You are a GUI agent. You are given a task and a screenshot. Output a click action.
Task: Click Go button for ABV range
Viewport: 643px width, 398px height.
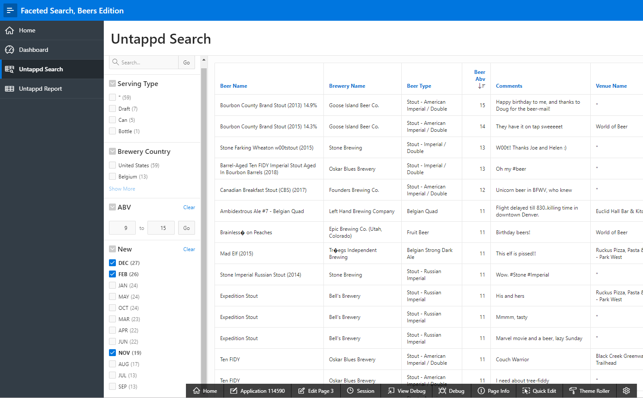[x=186, y=228]
